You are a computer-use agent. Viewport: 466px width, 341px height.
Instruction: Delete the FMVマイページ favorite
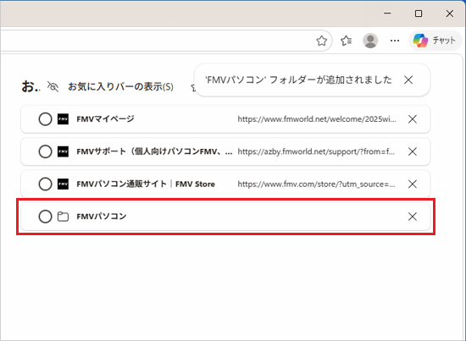click(x=413, y=119)
